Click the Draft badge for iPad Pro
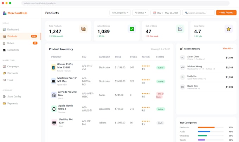The width and height of the screenshot is (239, 142). point(160,123)
